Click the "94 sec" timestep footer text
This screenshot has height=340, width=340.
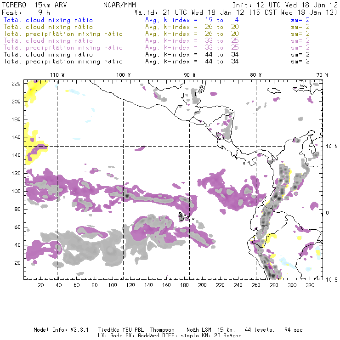[x=294, y=330]
